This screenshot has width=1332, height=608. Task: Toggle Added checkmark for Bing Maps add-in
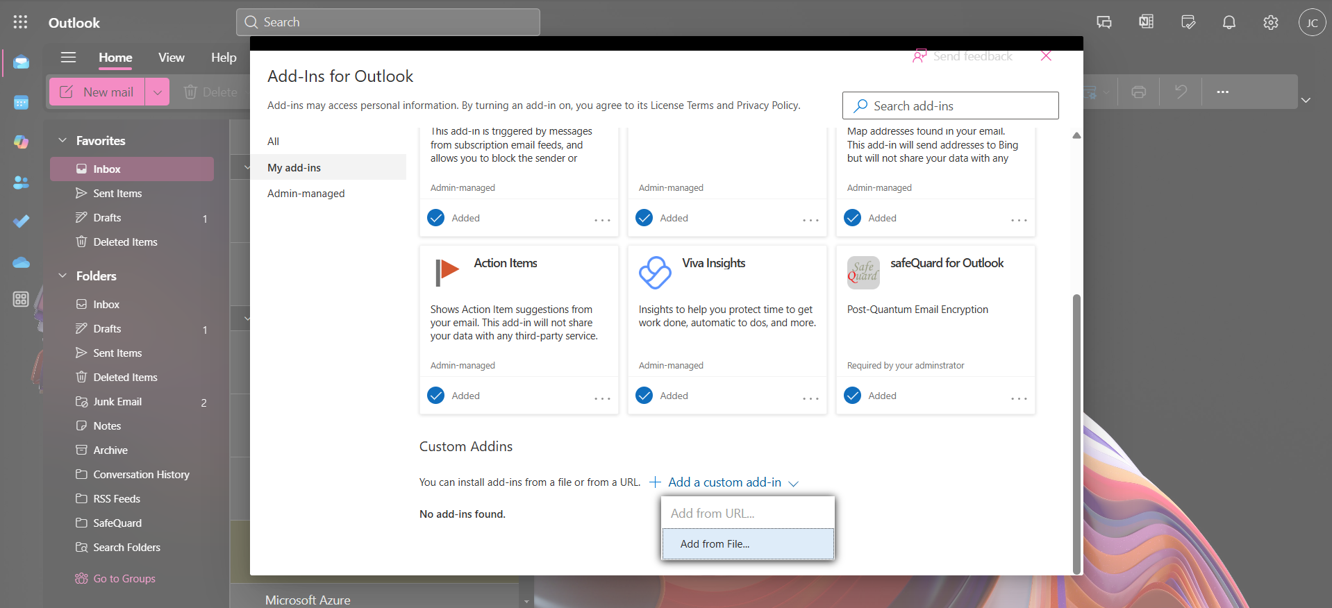point(853,218)
